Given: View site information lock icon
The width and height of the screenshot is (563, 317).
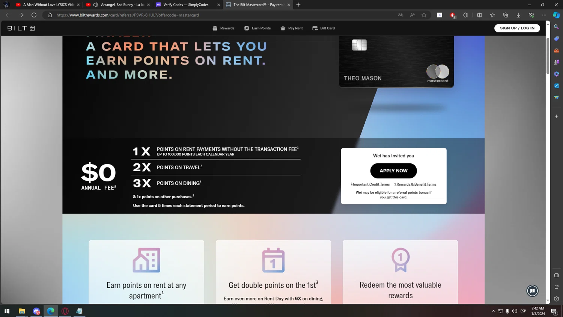Looking at the screenshot, I should pyautogui.click(x=50, y=15).
